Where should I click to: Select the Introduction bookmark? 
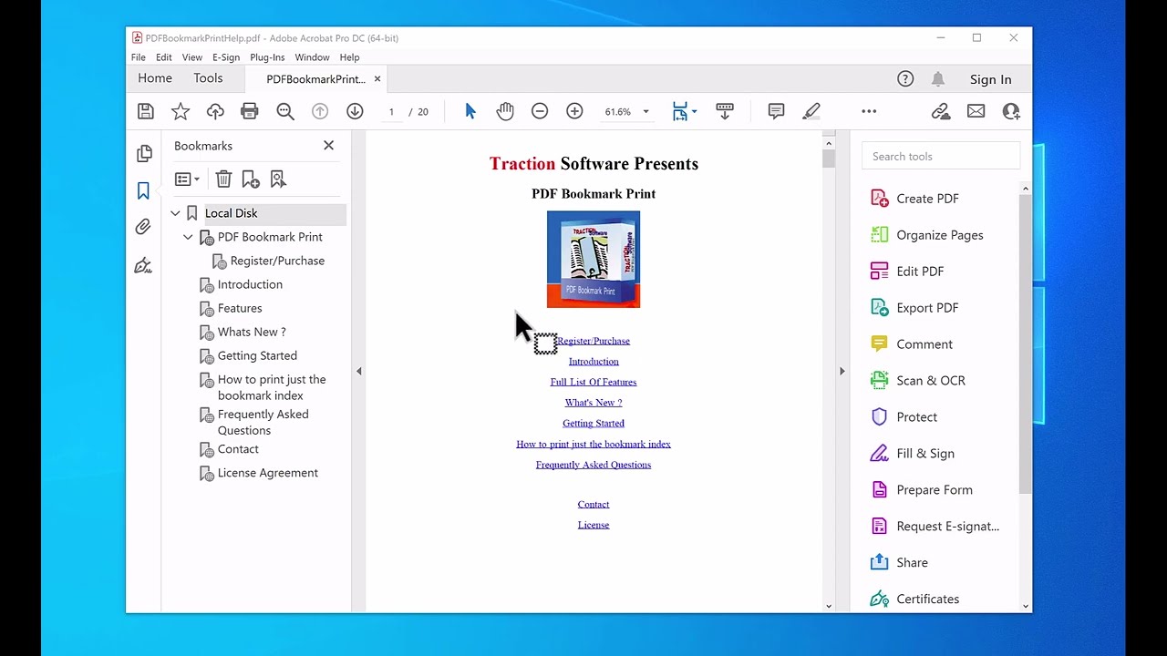click(x=250, y=284)
